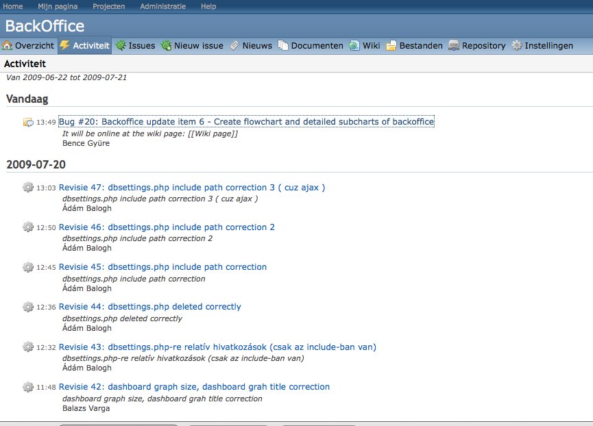The image size is (593, 426).
Task: Click the Repository drive icon
Action: (x=454, y=46)
